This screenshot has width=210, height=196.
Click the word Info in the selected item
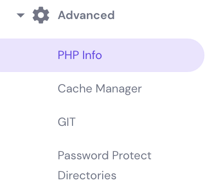[92, 55]
